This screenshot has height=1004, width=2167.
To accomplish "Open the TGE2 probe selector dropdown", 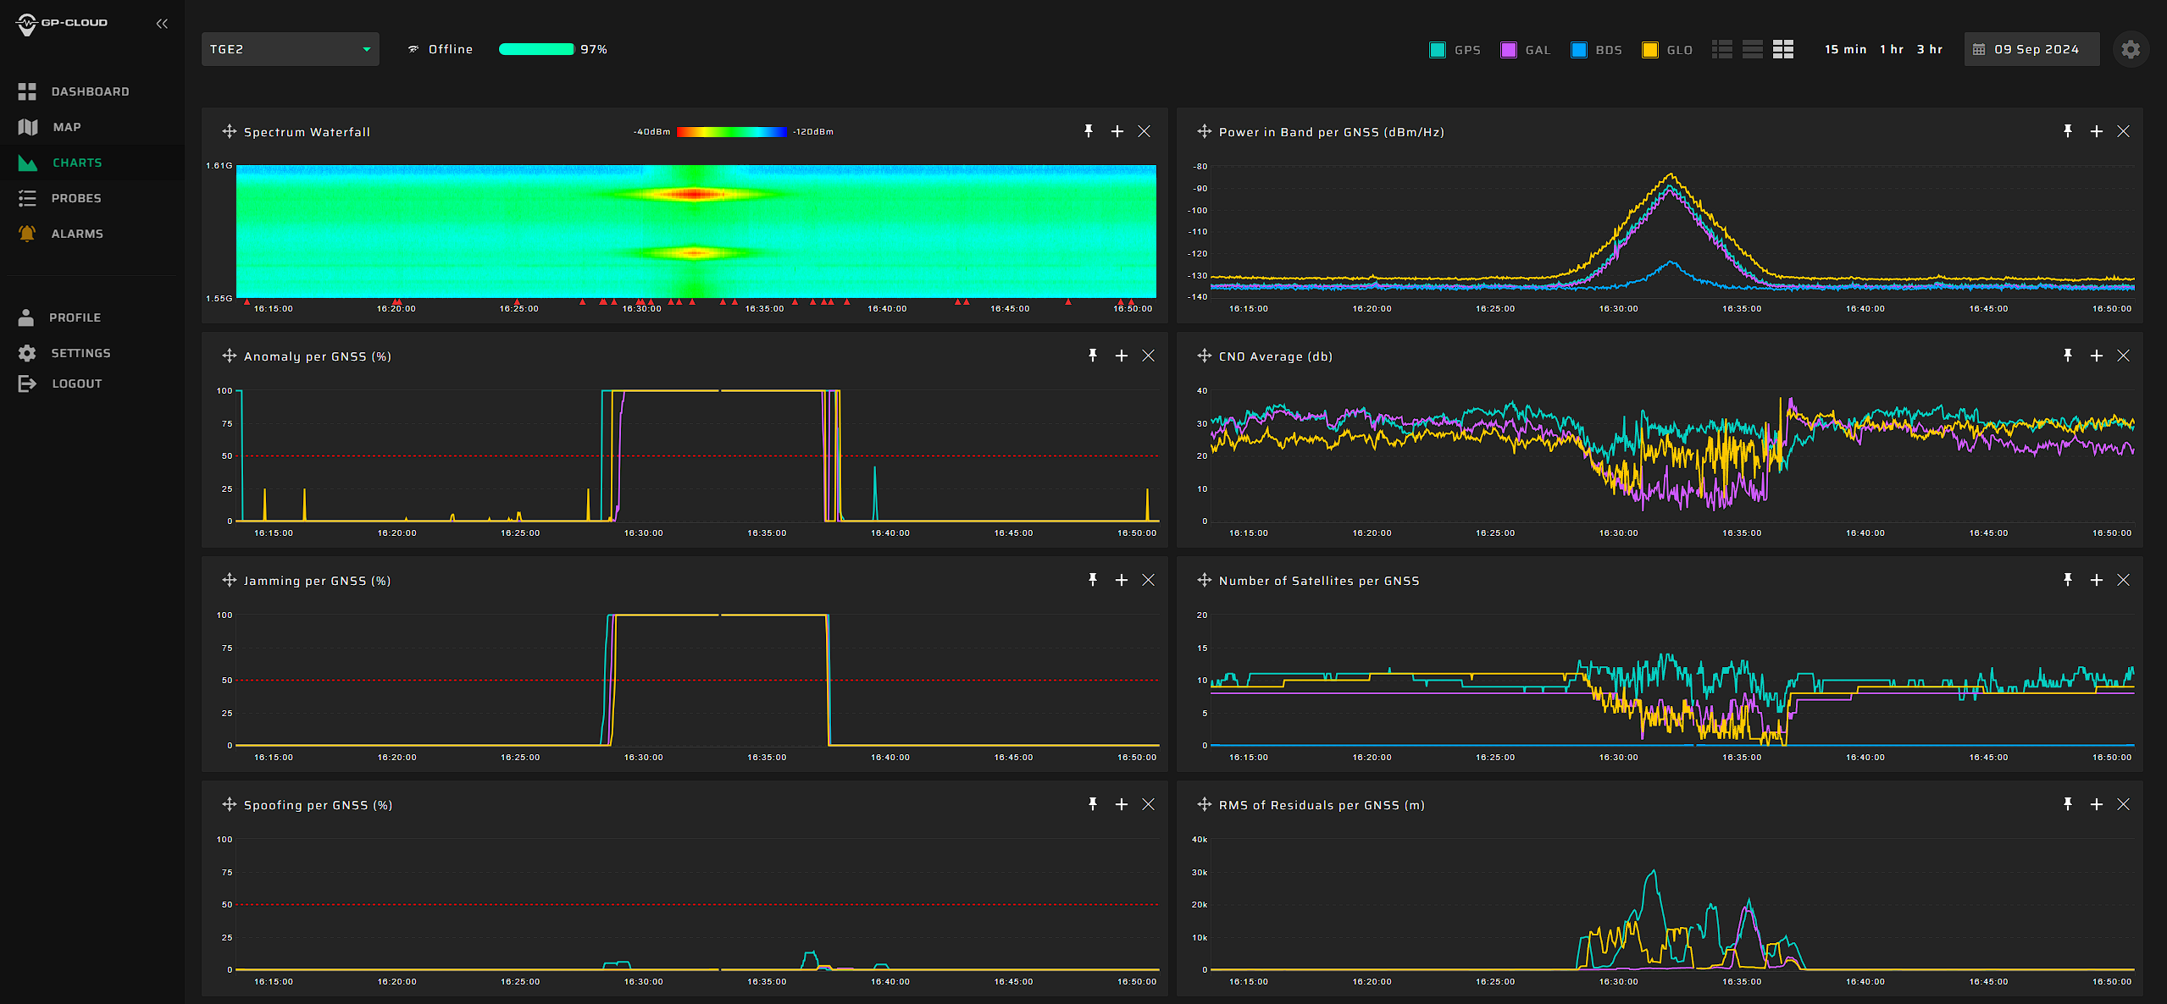I will point(290,48).
